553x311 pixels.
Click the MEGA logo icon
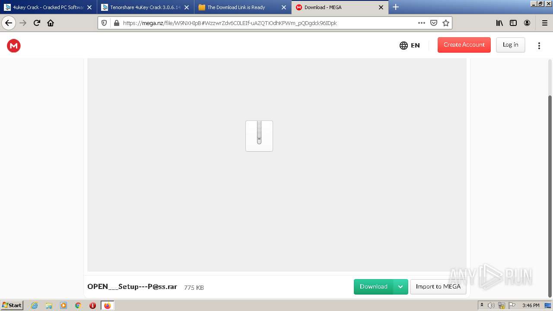(x=14, y=45)
